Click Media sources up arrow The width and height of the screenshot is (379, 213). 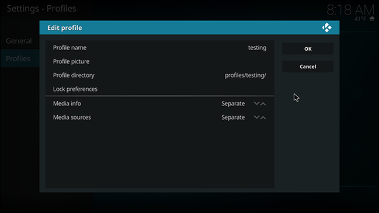coord(263,117)
